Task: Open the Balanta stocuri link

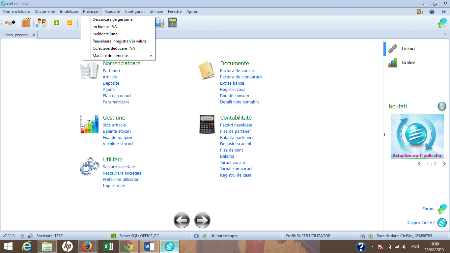Action: (117, 131)
